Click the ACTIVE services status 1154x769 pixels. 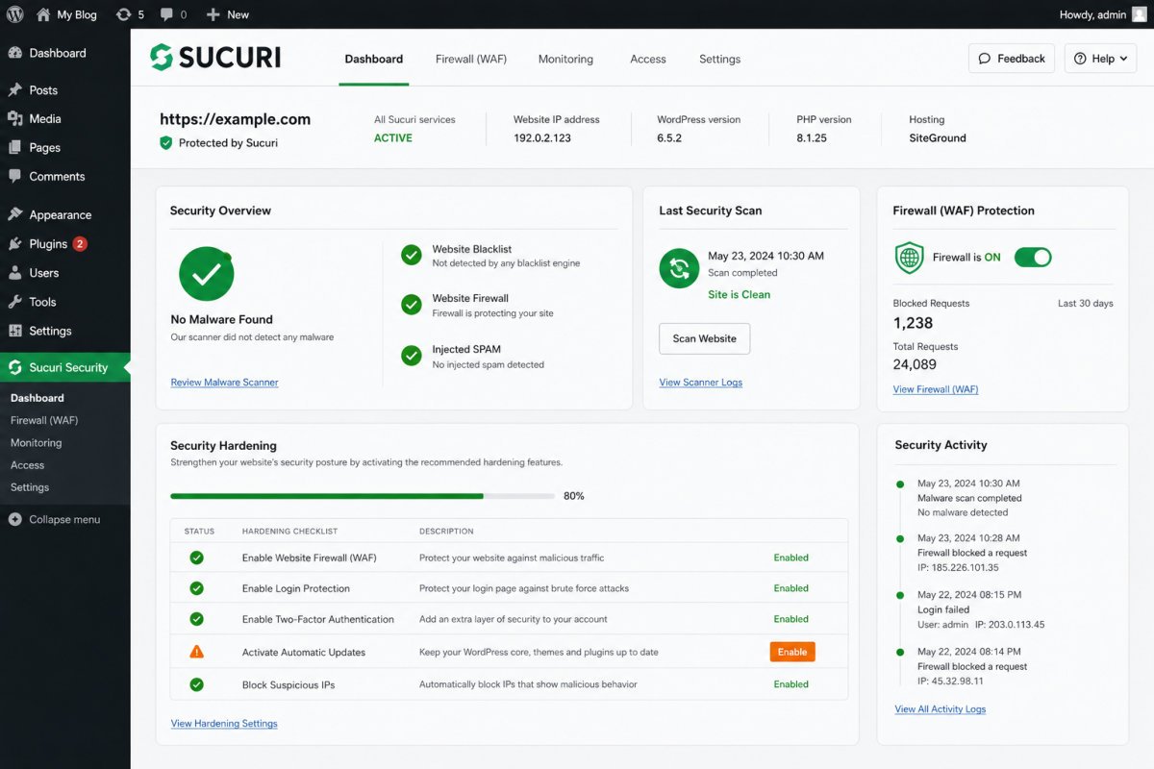tap(393, 138)
